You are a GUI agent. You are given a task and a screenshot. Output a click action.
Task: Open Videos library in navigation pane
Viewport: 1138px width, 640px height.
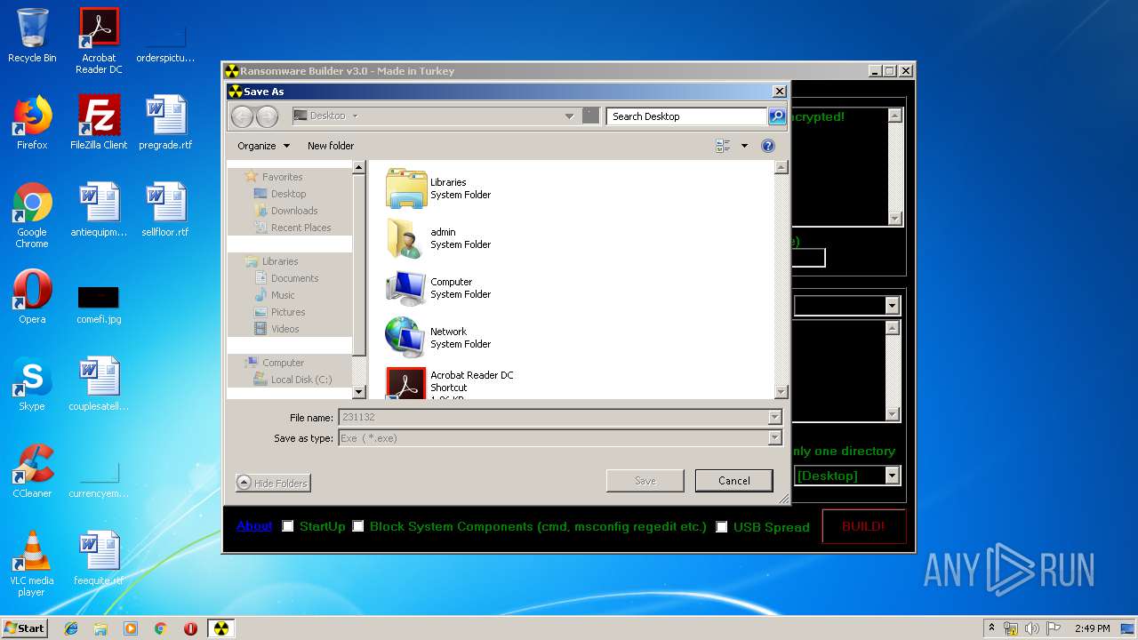(276, 329)
